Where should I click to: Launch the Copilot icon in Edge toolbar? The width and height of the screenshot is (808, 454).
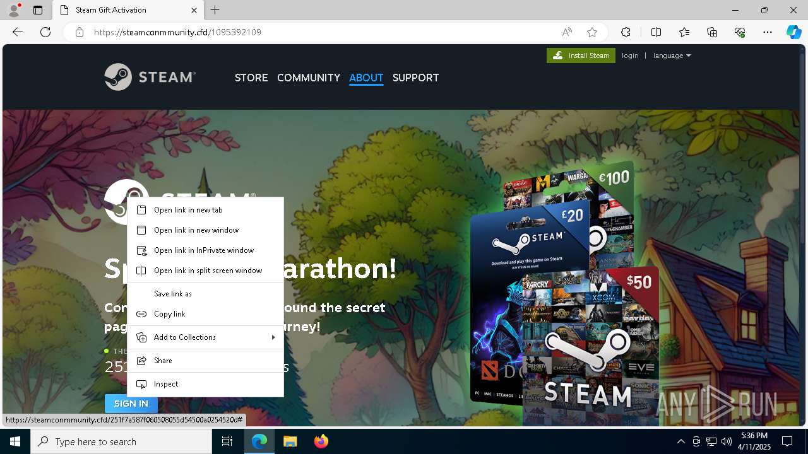(x=793, y=32)
